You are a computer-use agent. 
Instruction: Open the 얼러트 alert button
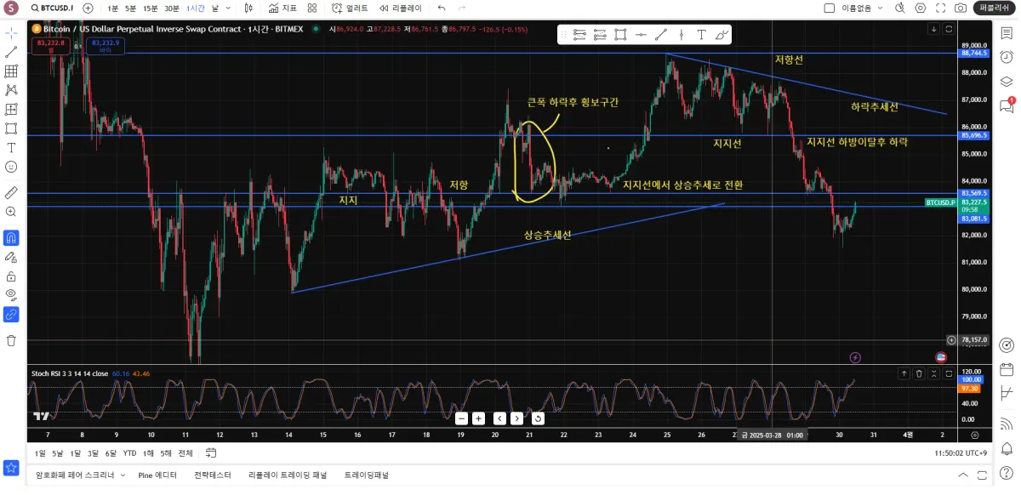[350, 8]
